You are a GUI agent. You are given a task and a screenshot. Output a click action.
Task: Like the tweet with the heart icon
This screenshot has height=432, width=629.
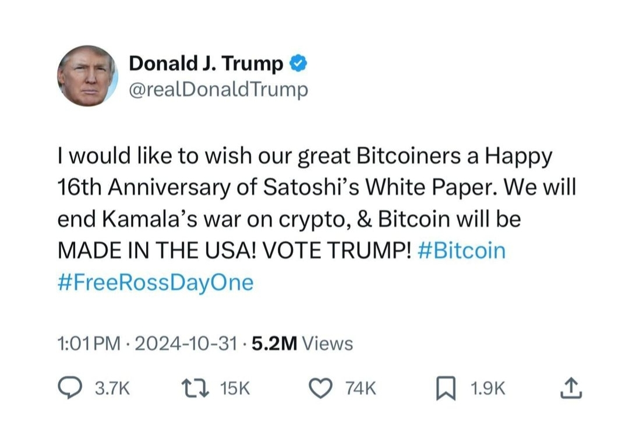321,388
